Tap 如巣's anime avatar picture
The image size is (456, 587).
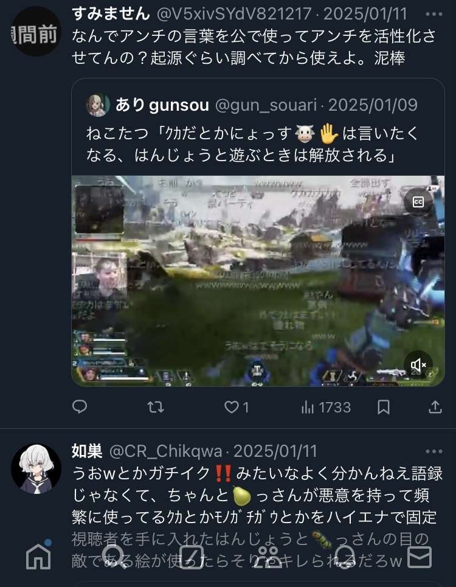(x=36, y=470)
